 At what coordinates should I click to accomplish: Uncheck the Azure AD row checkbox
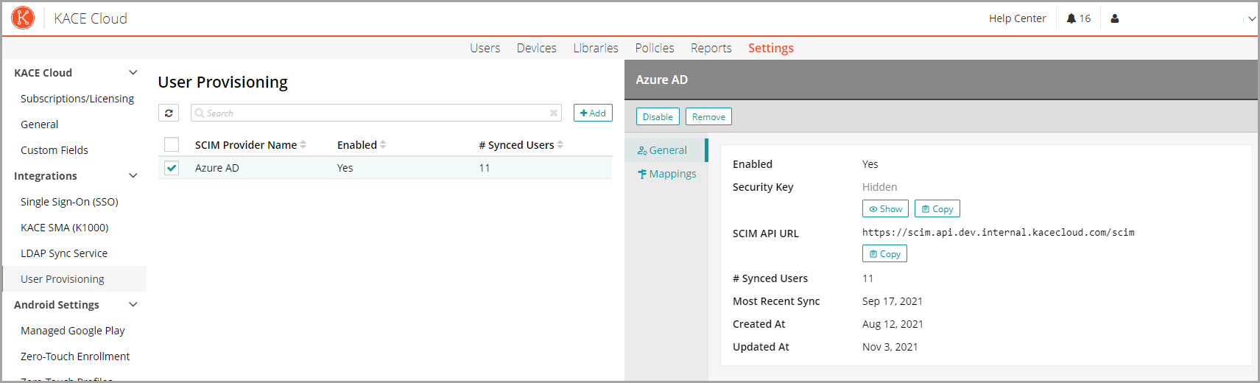(172, 168)
